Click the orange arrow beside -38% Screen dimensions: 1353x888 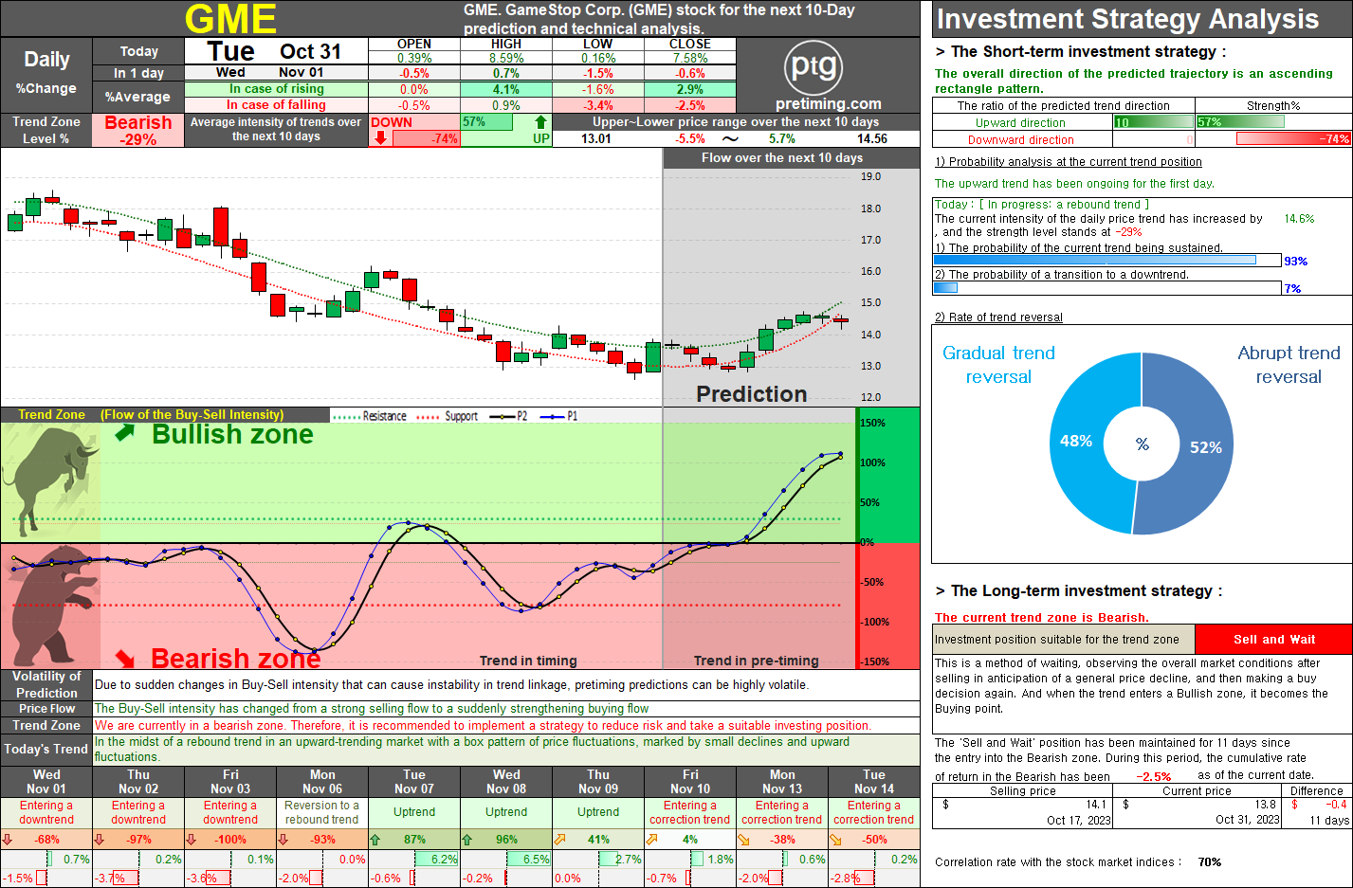click(743, 840)
